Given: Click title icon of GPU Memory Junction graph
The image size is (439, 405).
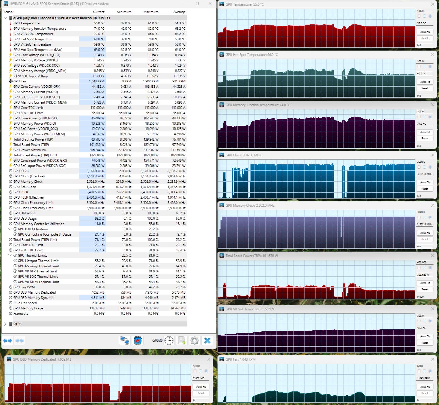Looking at the screenshot, I should tap(222, 105).
